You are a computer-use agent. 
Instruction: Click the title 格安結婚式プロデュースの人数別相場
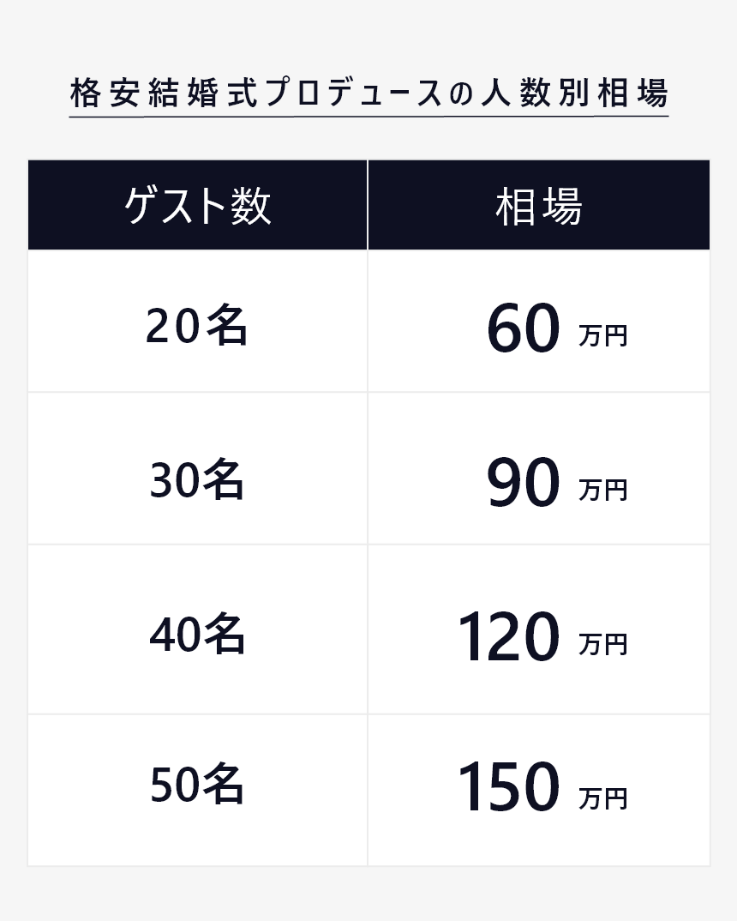coord(369,93)
